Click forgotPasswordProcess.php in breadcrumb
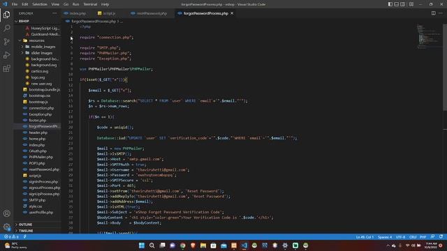Viewport: 447px width, 251px height. (94, 22)
